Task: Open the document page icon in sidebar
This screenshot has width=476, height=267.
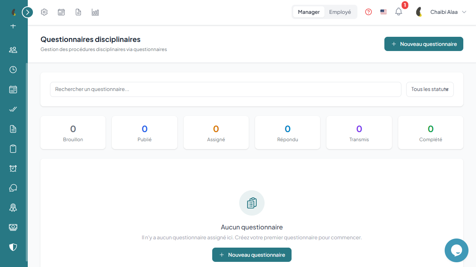Action: click(13, 129)
